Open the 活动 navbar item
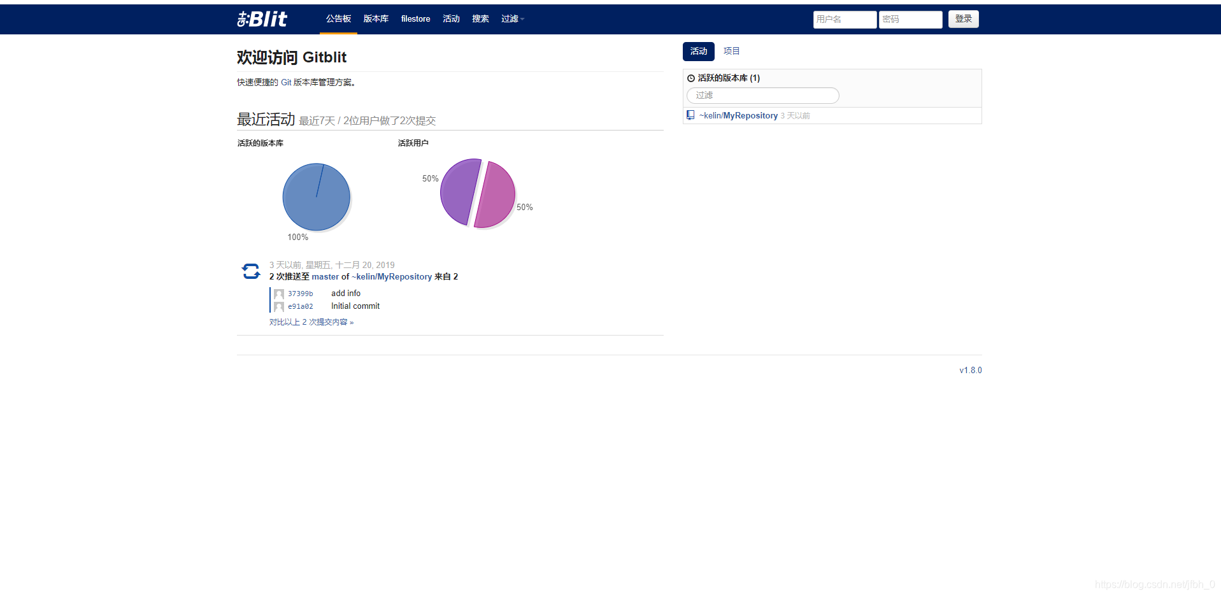Screen dimensions: 1221x596 pyautogui.click(x=451, y=19)
